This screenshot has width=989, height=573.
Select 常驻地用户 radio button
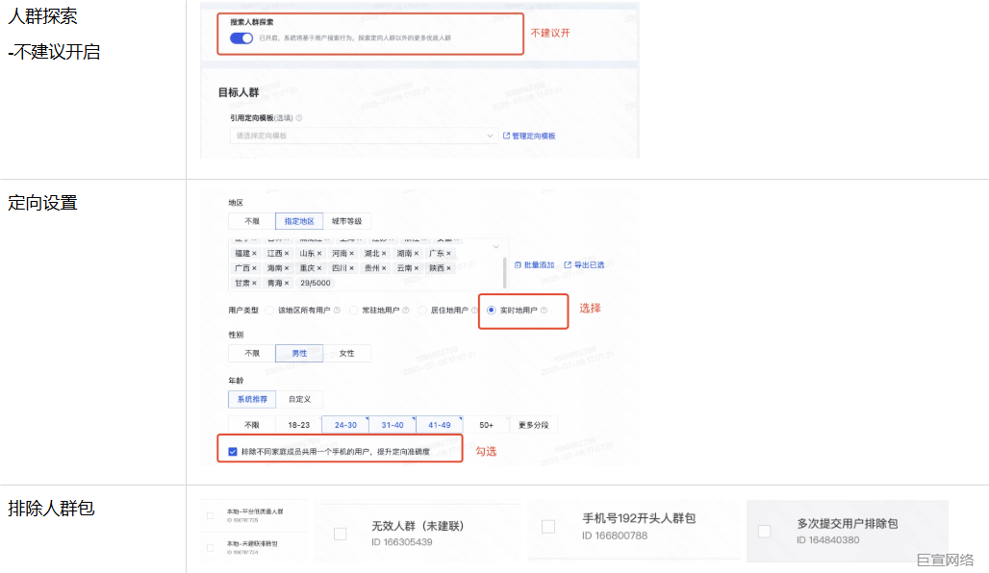(x=353, y=311)
